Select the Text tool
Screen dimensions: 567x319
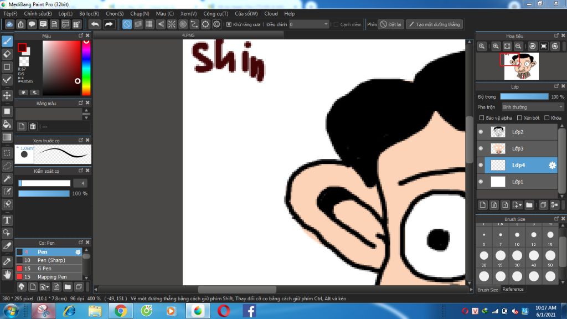7,220
